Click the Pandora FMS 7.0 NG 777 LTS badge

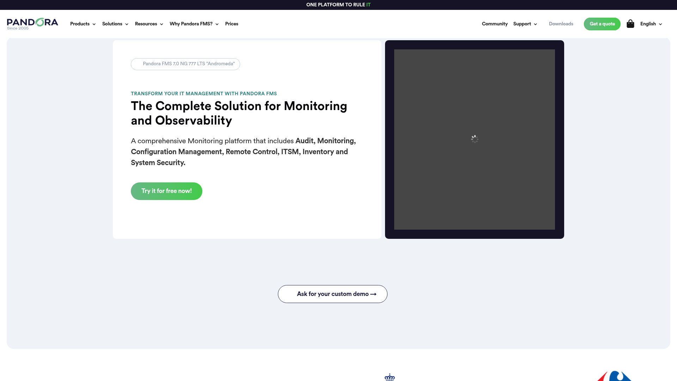[x=185, y=64]
